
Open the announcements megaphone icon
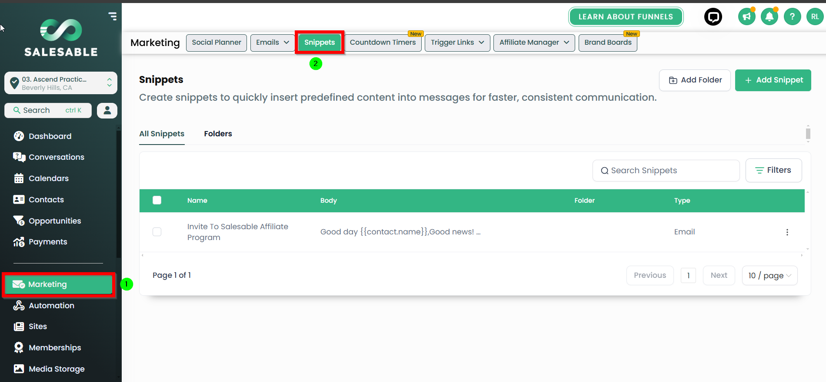click(747, 17)
